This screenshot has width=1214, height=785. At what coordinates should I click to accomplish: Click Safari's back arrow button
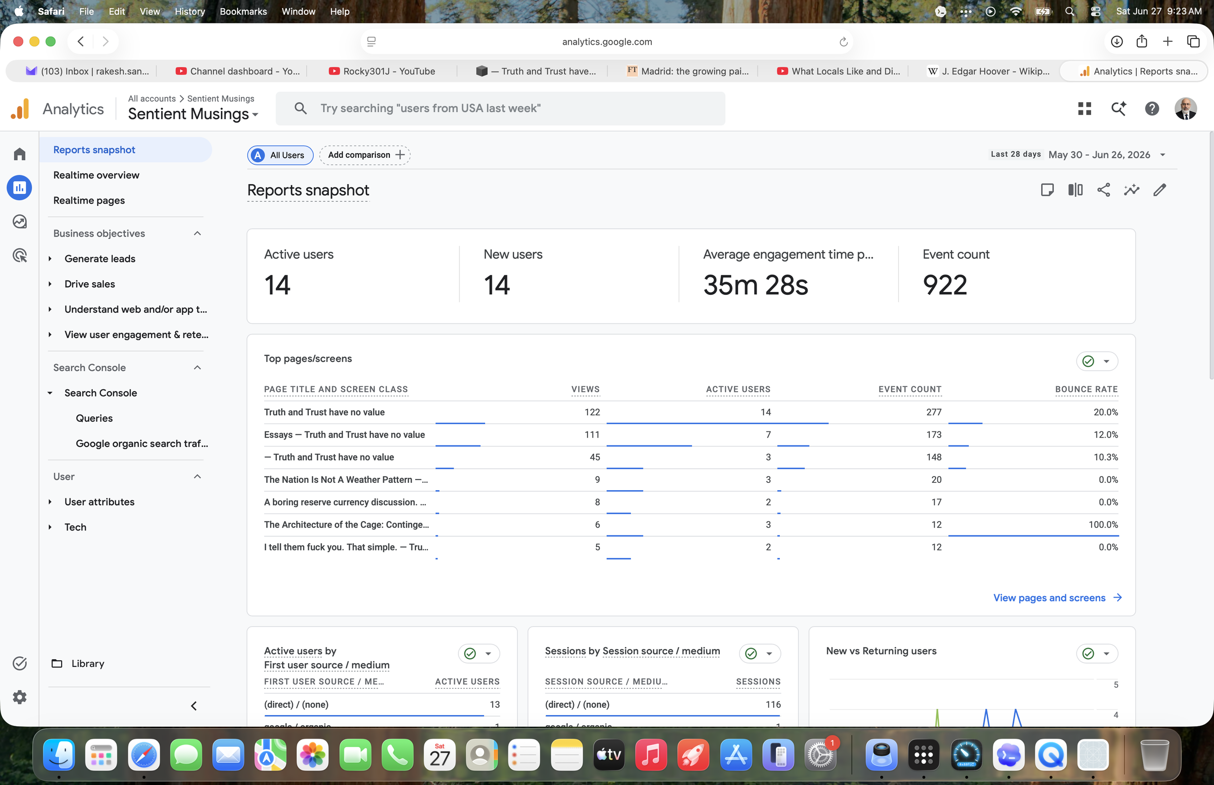coord(81,41)
